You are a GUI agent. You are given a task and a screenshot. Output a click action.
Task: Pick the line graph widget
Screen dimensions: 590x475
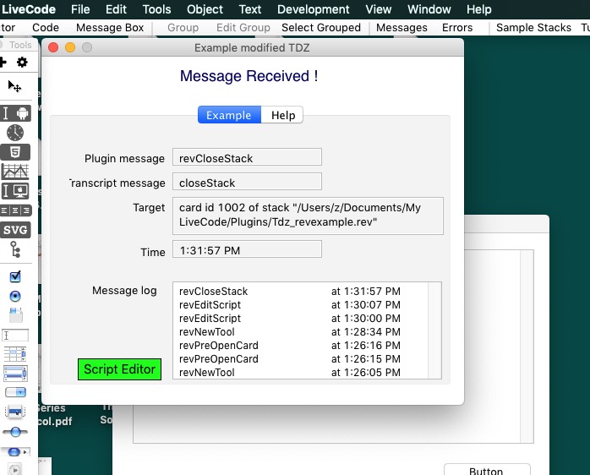pos(15,172)
